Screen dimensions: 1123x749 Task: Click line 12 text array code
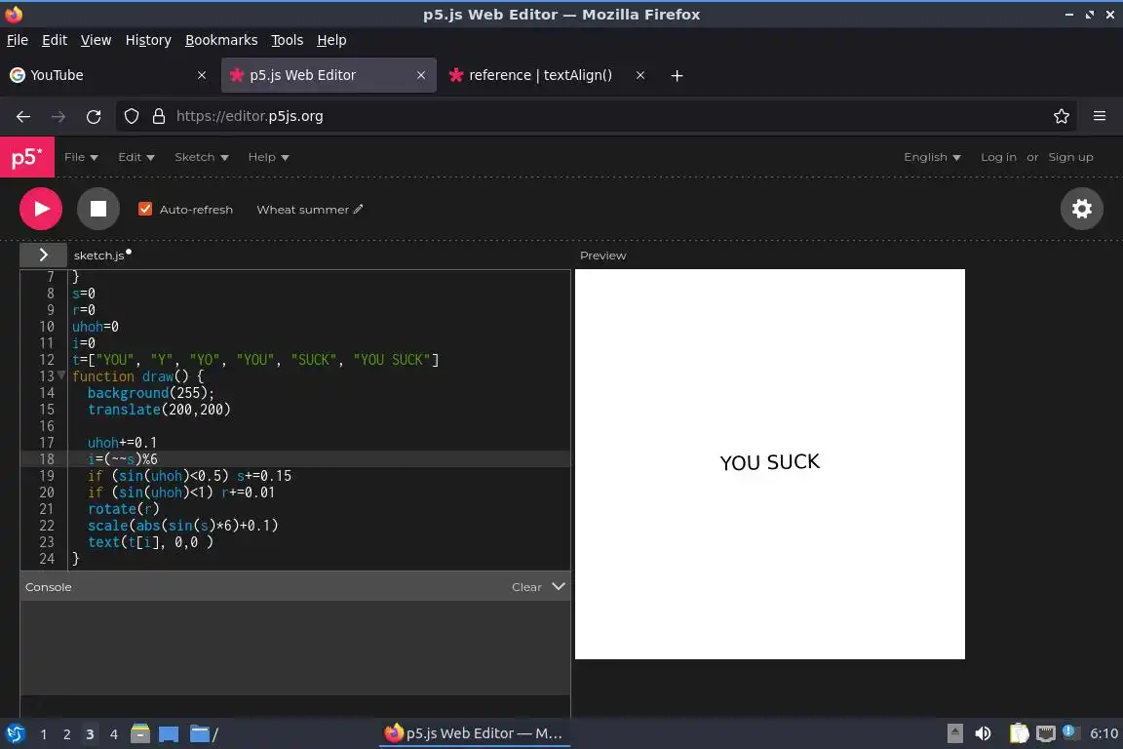tap(255, 359)
